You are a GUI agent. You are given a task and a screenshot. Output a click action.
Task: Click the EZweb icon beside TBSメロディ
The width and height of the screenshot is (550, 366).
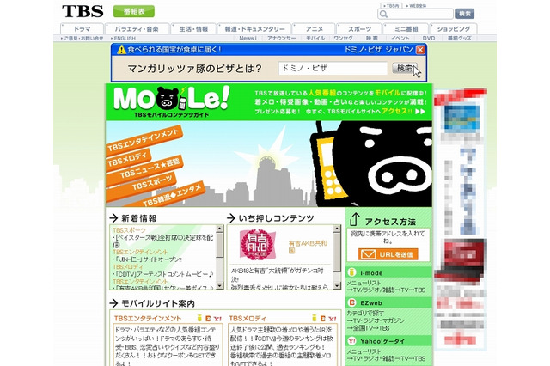coord(323,319)
